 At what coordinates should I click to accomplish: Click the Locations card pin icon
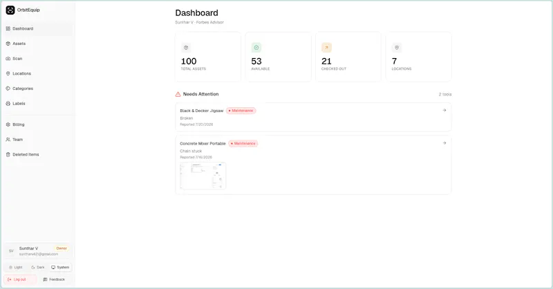[x=397, y=48]
